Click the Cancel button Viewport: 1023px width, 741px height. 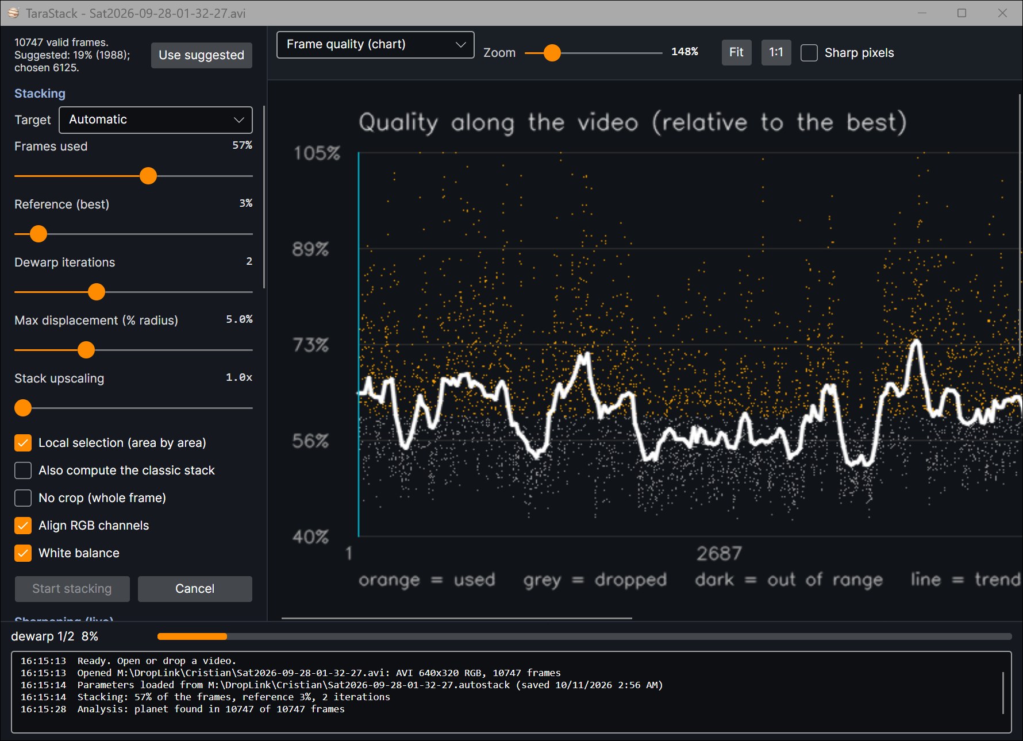pyautogui.click(x=195, y=589)
